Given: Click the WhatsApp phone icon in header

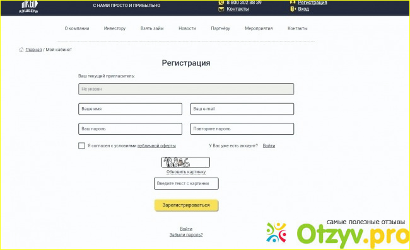Looking at the screenshot, I should pyautogui.click(x=221, y=3).
